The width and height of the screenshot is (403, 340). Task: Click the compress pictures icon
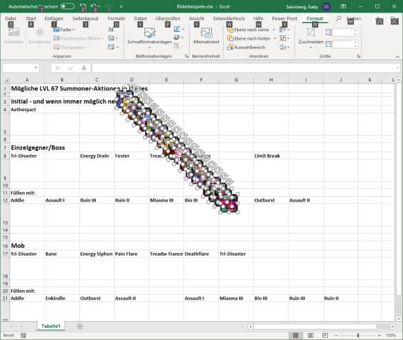(x=110, y=30)
